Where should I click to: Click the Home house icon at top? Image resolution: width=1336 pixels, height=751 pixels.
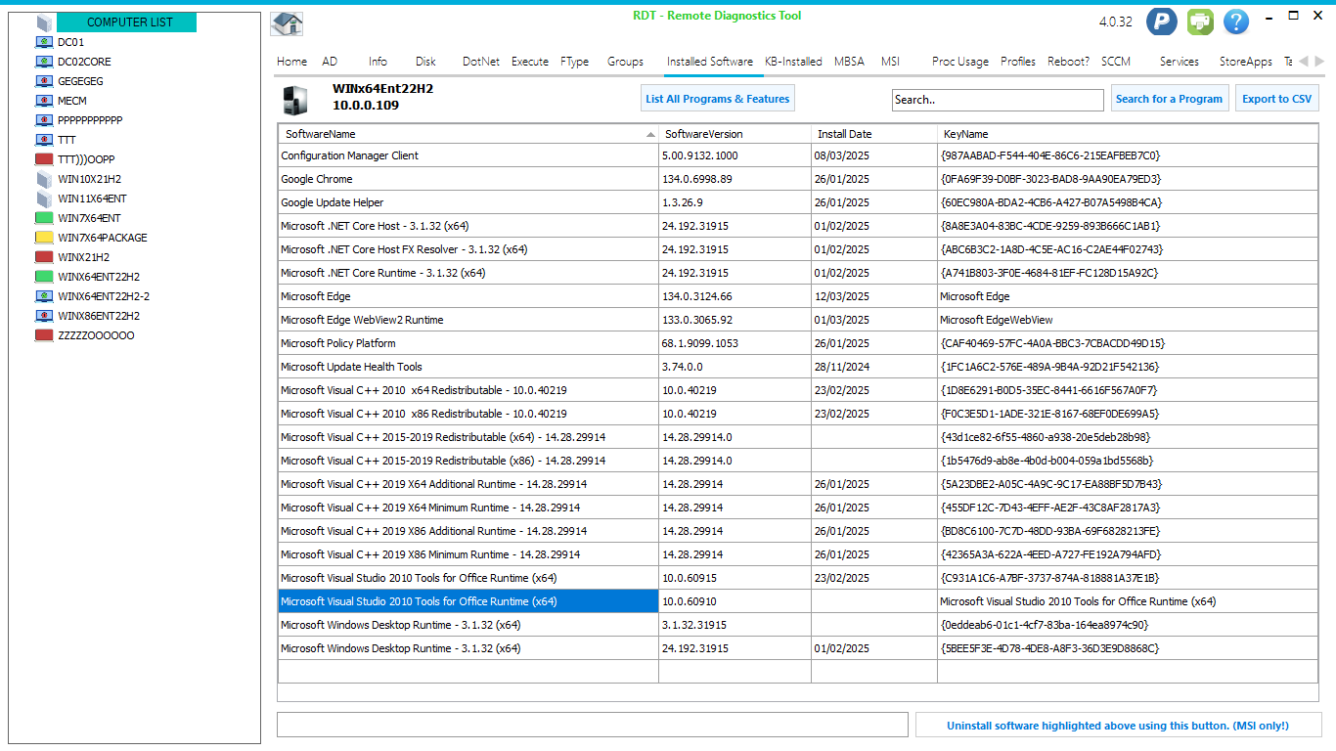(287, 23)
